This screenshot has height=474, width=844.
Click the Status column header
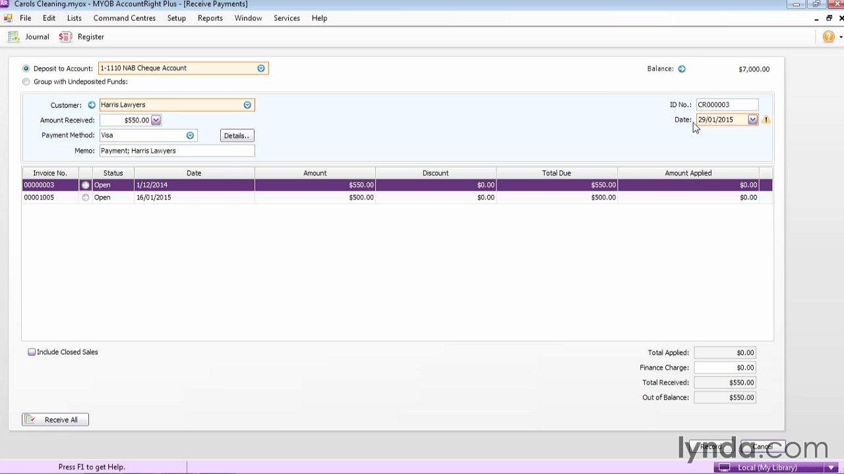click(113, 173)
